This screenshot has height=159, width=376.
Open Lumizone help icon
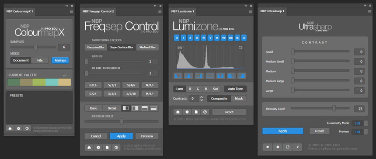coord(205,112)
